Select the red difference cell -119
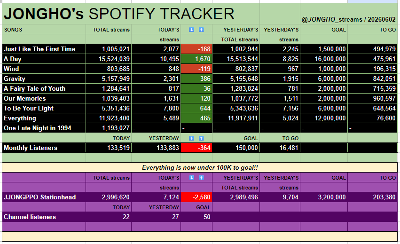Screen dimensions: 400x244 [x=196, y=69]
